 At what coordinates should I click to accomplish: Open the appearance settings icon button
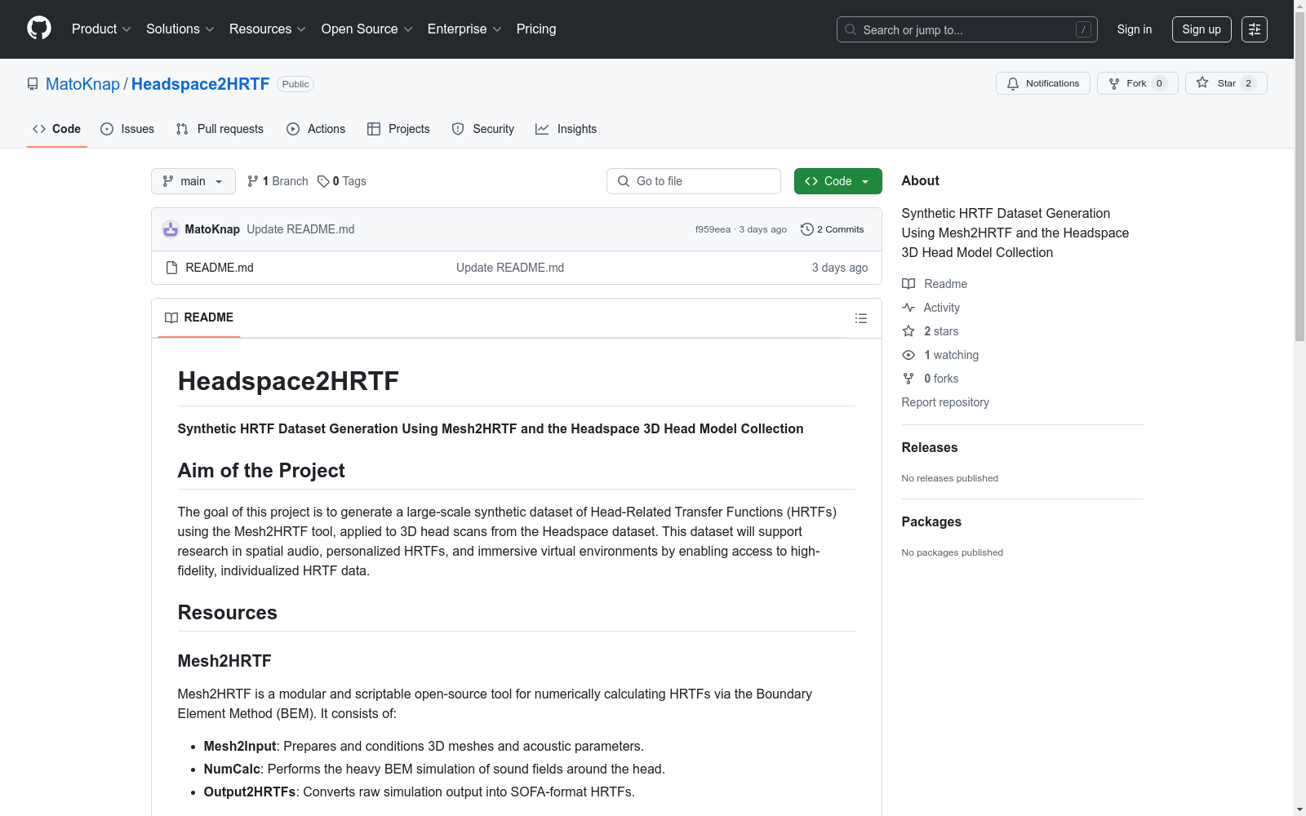click(1255, 29)
